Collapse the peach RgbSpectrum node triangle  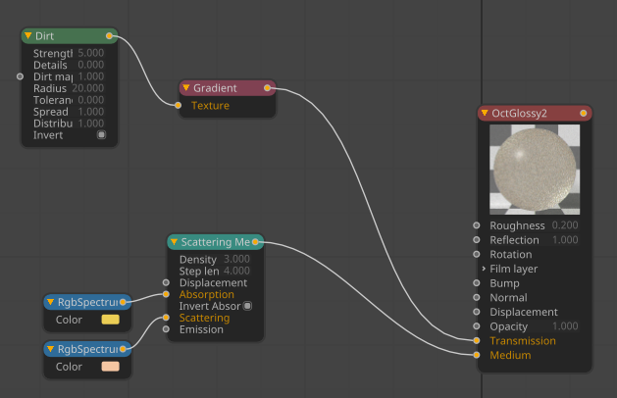50,349
